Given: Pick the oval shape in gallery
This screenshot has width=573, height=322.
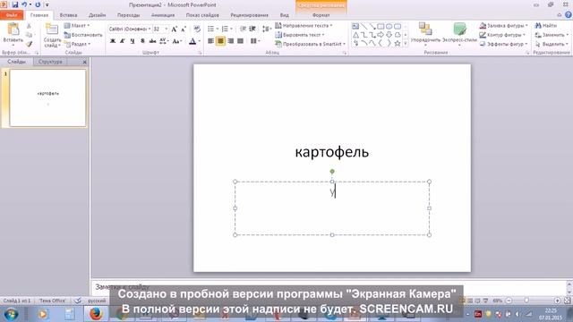Looking at the screenshot, I should click(389, 26).
